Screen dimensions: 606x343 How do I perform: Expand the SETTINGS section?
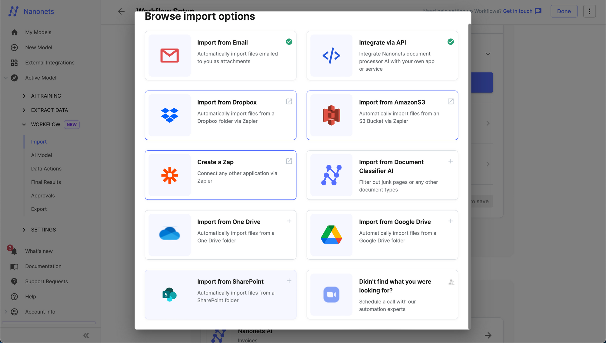click(24, 230)
